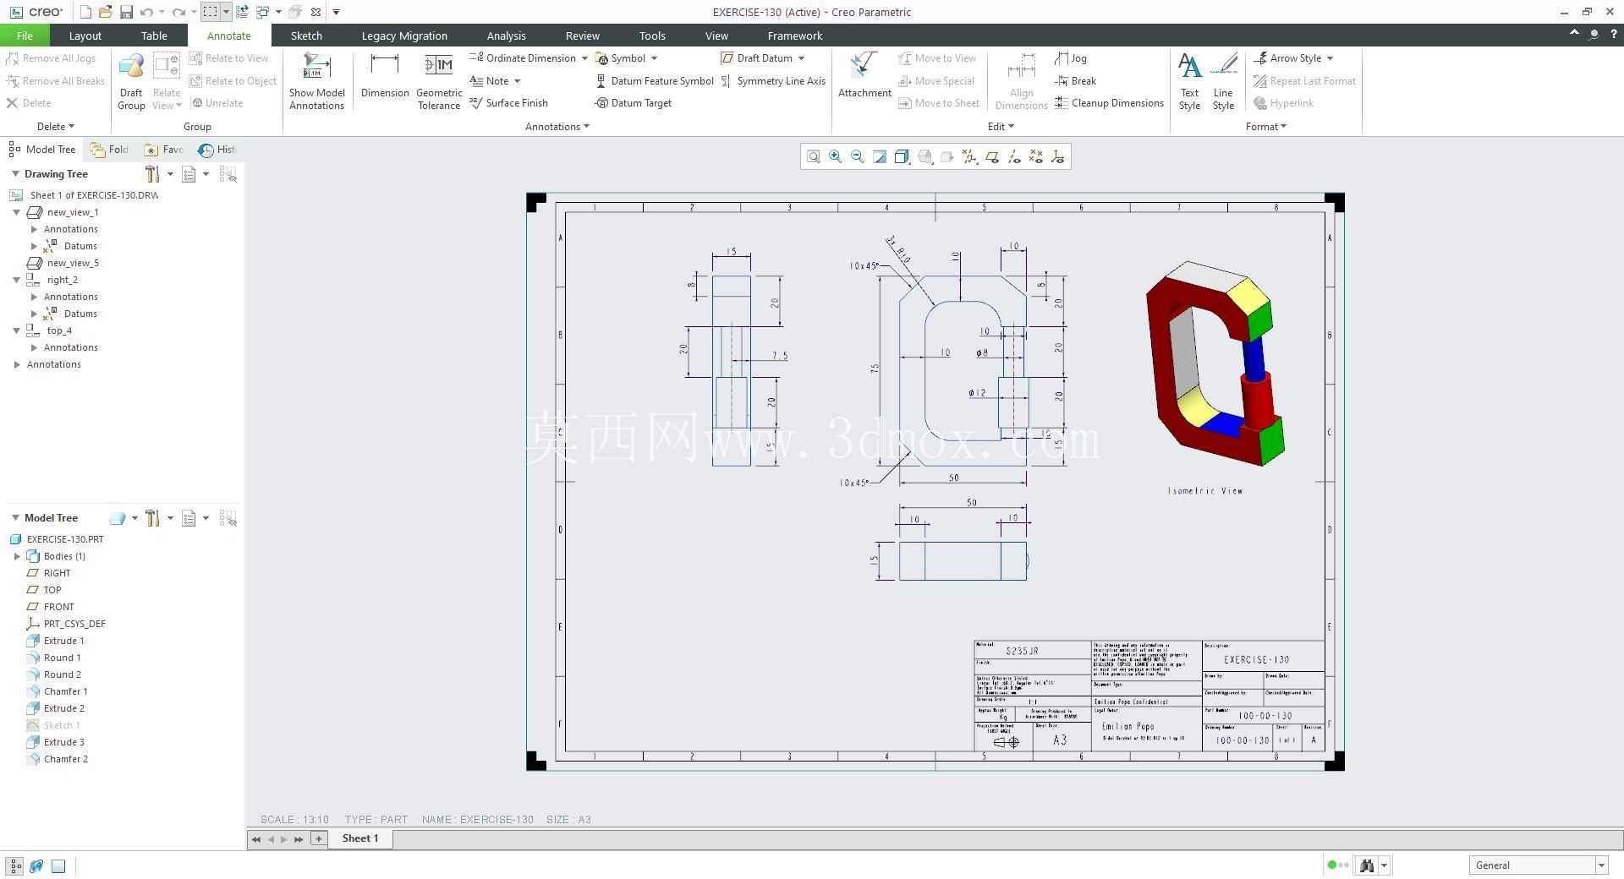Image resolution: width=1624 pixels, height=879 pixels.
Task: Close window with quick access X icon
Action: click(315, 12)
